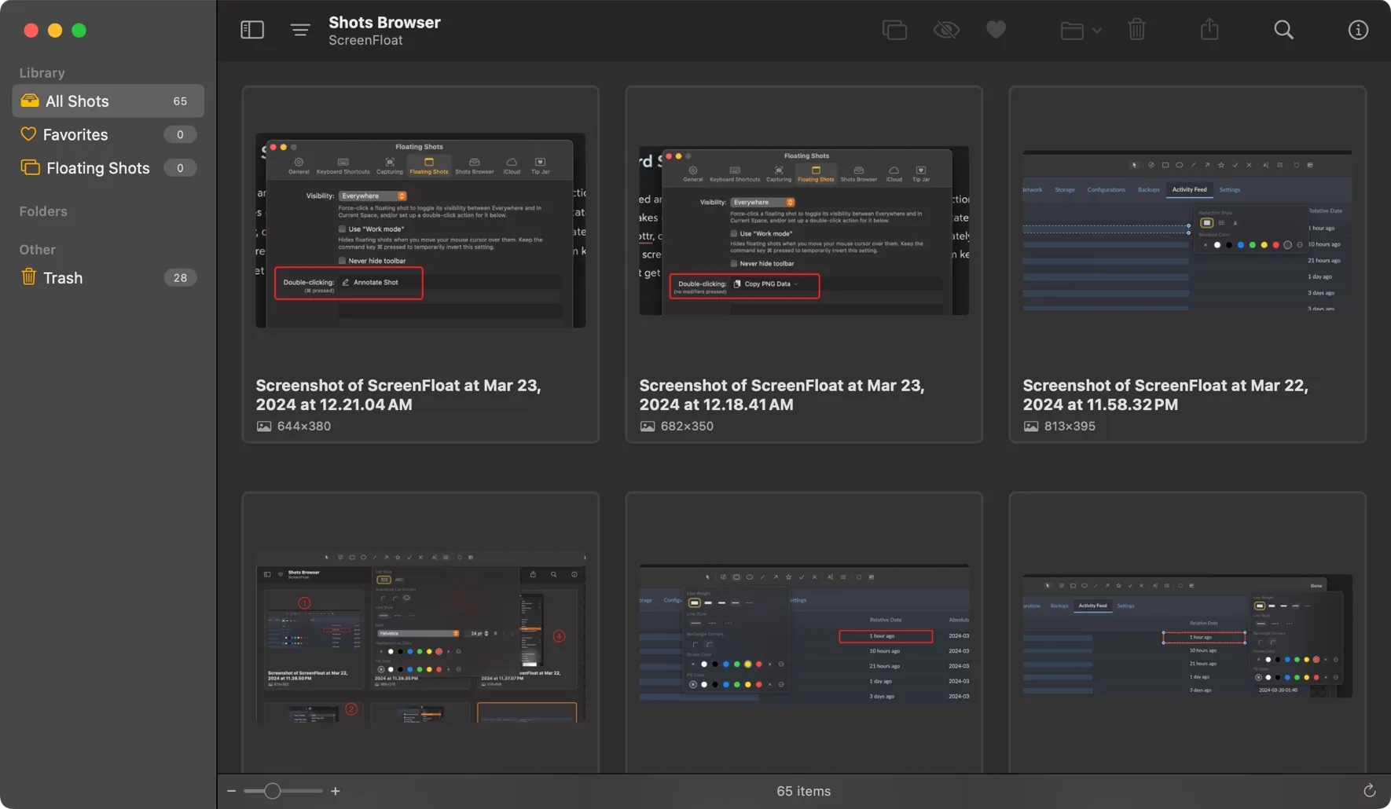This screenshot has width=1391, height=809.
Task: Toggle hide shot with the eye-slash icon
Action: [945, 29]
